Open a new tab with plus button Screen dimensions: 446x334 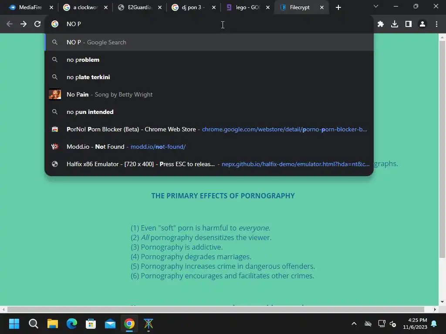(338, 7)
